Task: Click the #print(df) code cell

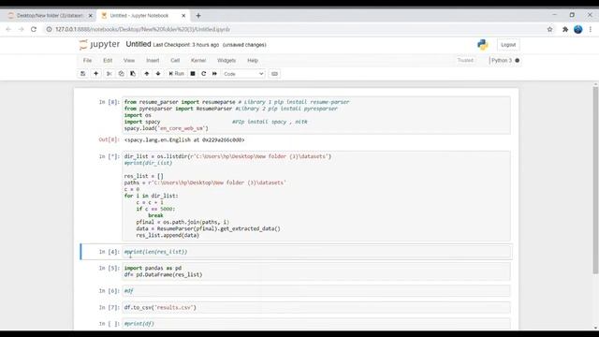Action: [316, 324]
